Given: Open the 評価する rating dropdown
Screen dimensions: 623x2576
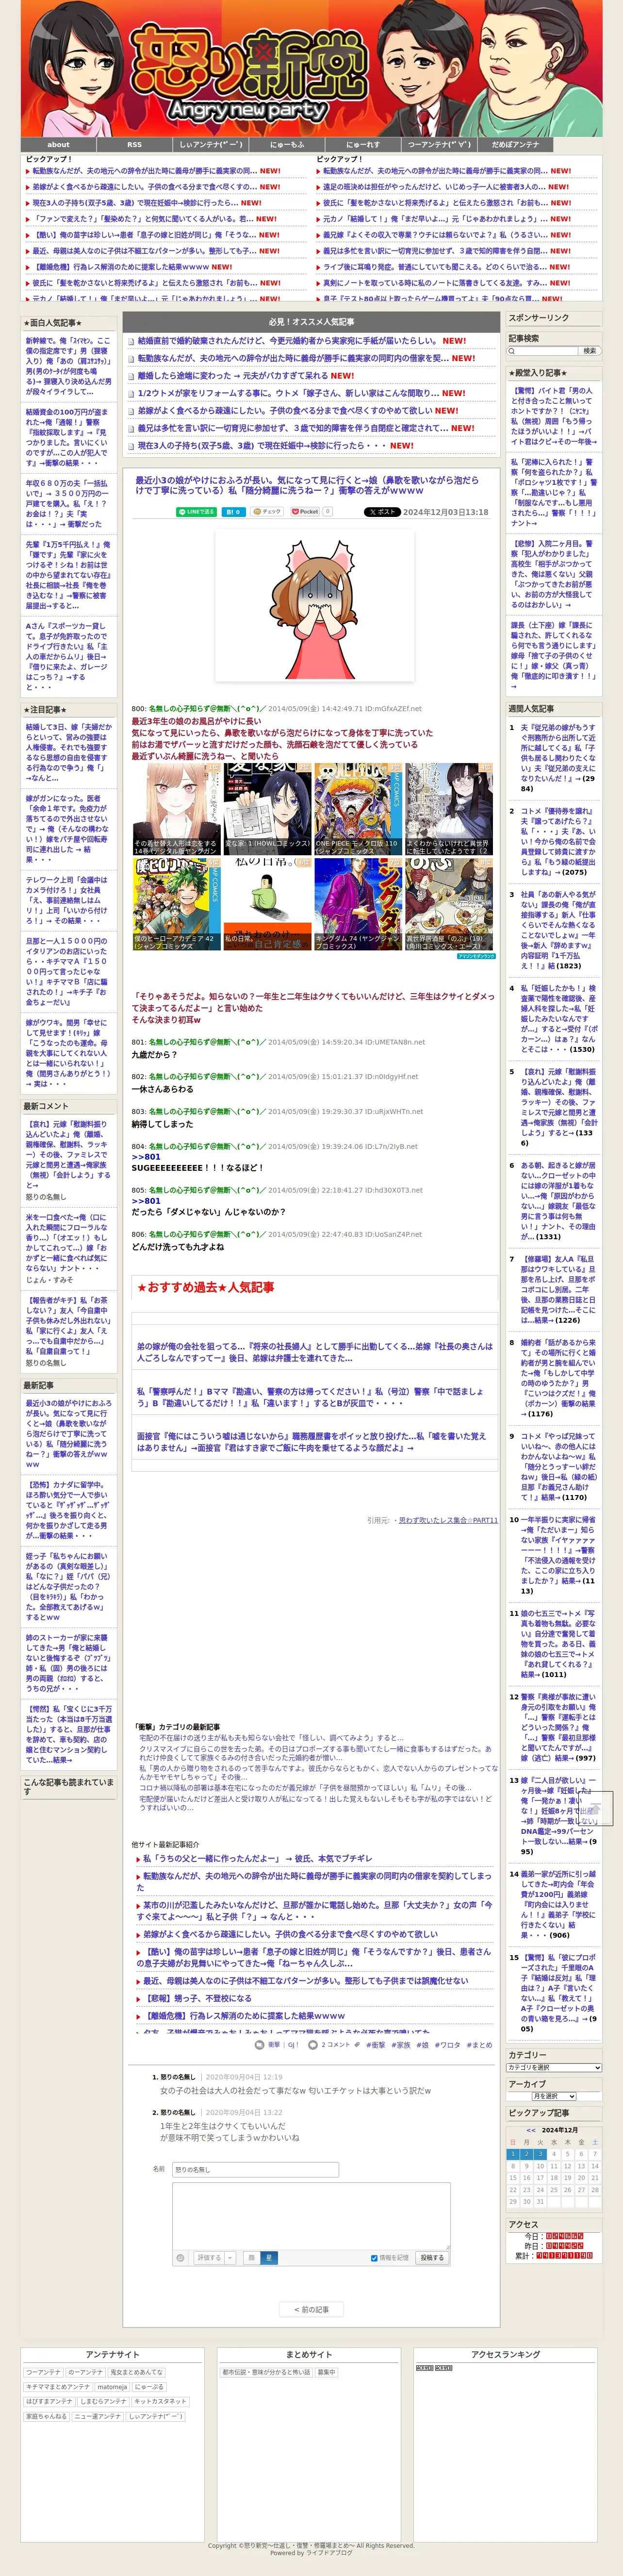Looking at the screenshot, I should point(214,2257).
